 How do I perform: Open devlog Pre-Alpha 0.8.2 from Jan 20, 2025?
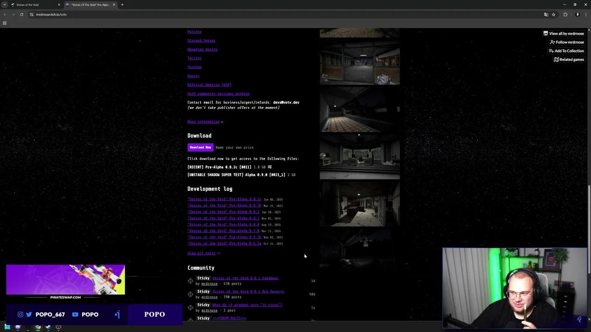(223, 212)
